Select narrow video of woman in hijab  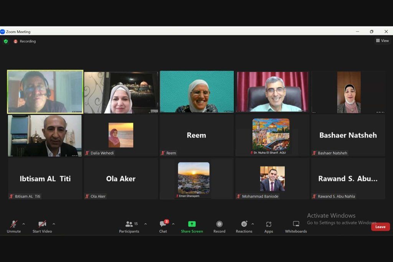pyautogui.click(x=349, y=92)
